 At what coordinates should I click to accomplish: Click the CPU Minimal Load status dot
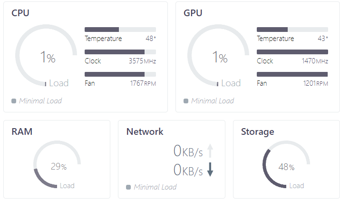14,101
